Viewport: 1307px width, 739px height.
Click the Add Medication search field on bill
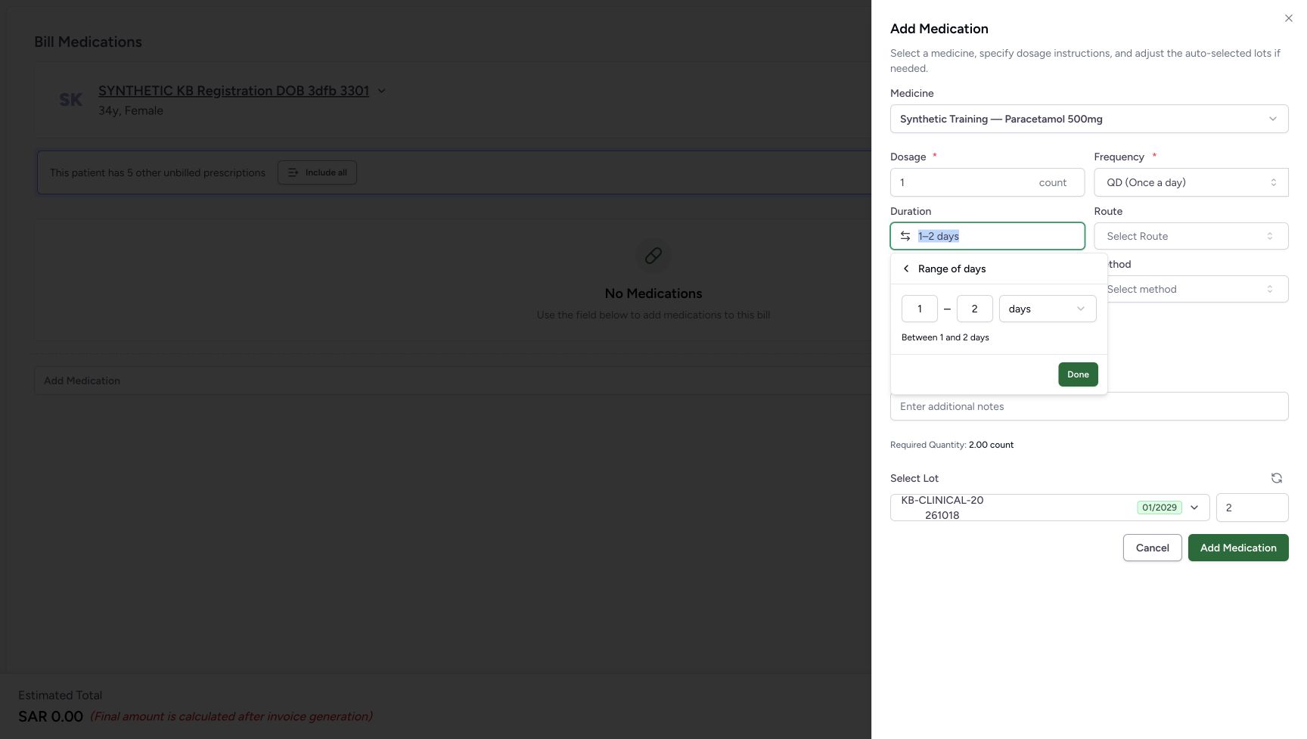452,380
